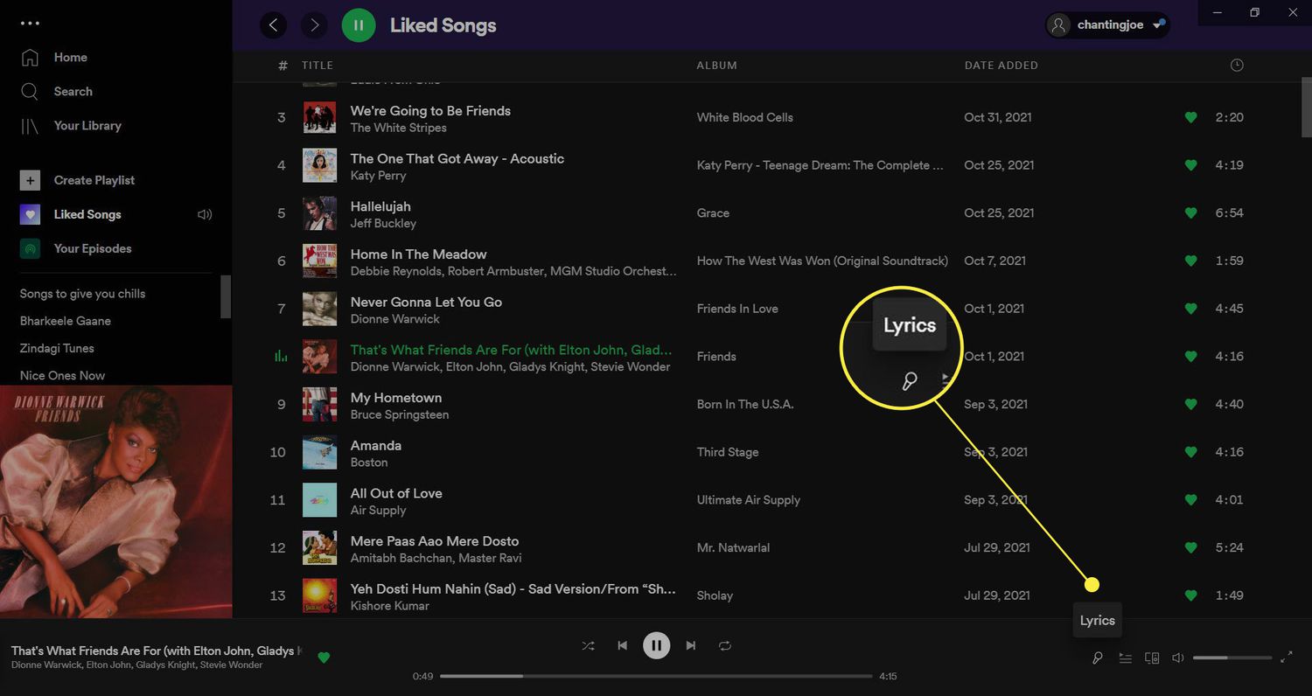The width and height of the screenshot is (1312, 696).
Task: Open Jeff Buckley artist link
Action: click(383, 223)
